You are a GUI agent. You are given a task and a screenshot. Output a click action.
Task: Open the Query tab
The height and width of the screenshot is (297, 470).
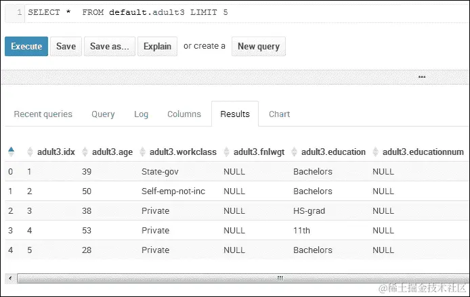point(103,114)
